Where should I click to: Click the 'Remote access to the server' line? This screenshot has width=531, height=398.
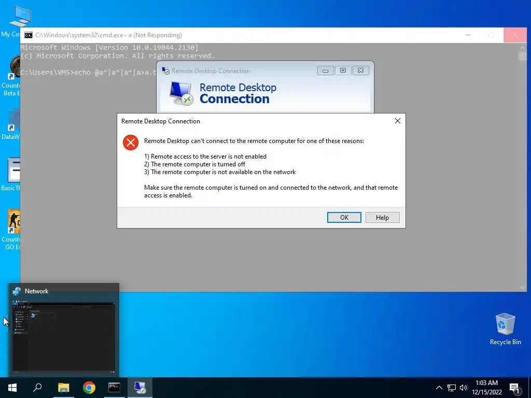pos(205,157)
